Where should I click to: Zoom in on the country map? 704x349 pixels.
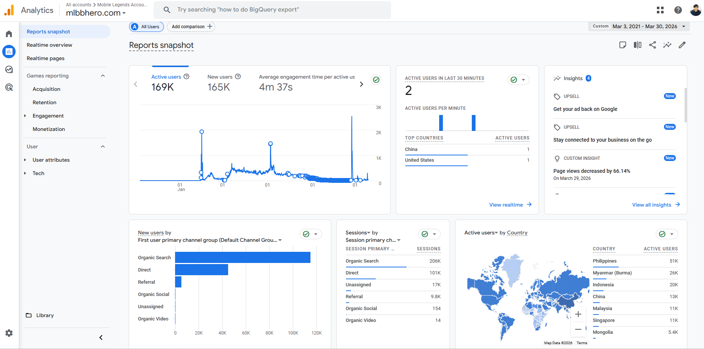tap(578, 315)
